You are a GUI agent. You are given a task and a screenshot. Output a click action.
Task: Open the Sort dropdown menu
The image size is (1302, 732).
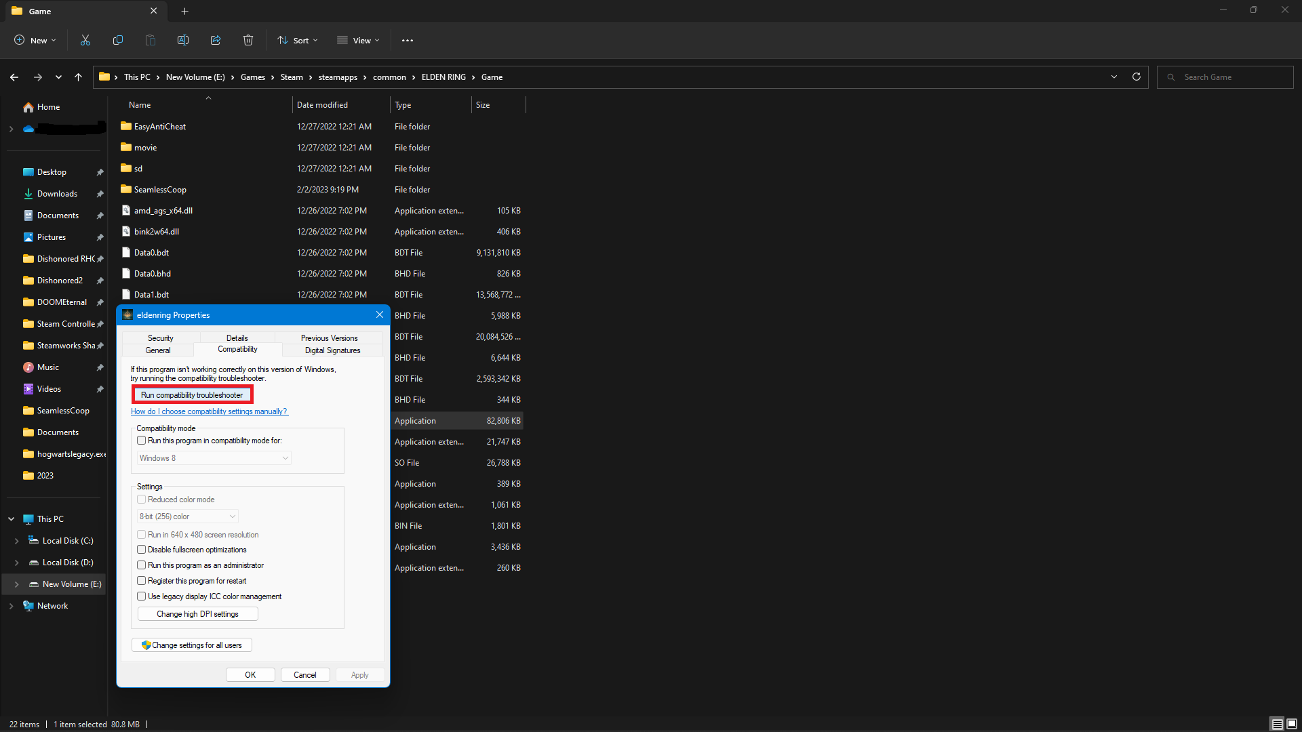(x=297, y=41)
